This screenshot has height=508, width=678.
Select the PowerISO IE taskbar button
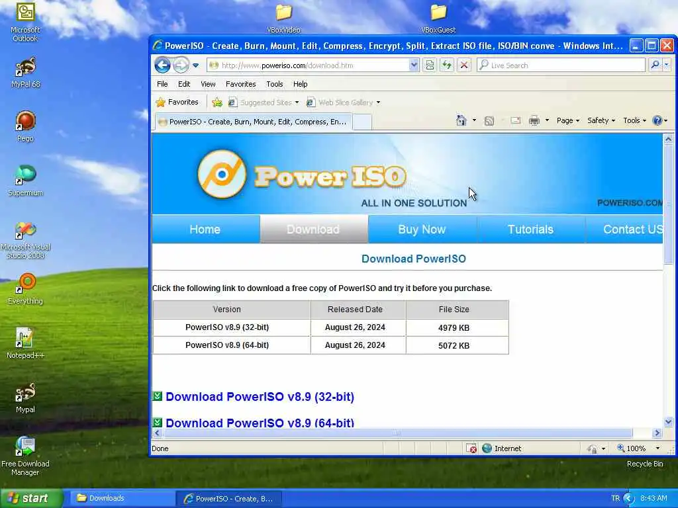(229, 499)
